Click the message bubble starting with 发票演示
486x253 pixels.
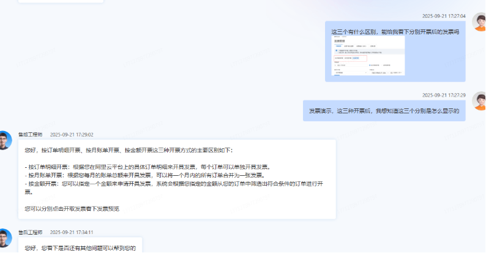pyautogui.click(x=384, y=111)
